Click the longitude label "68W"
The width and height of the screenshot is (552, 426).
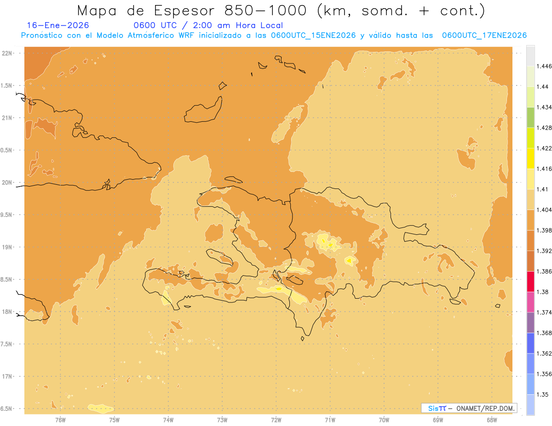pos(492,420)
